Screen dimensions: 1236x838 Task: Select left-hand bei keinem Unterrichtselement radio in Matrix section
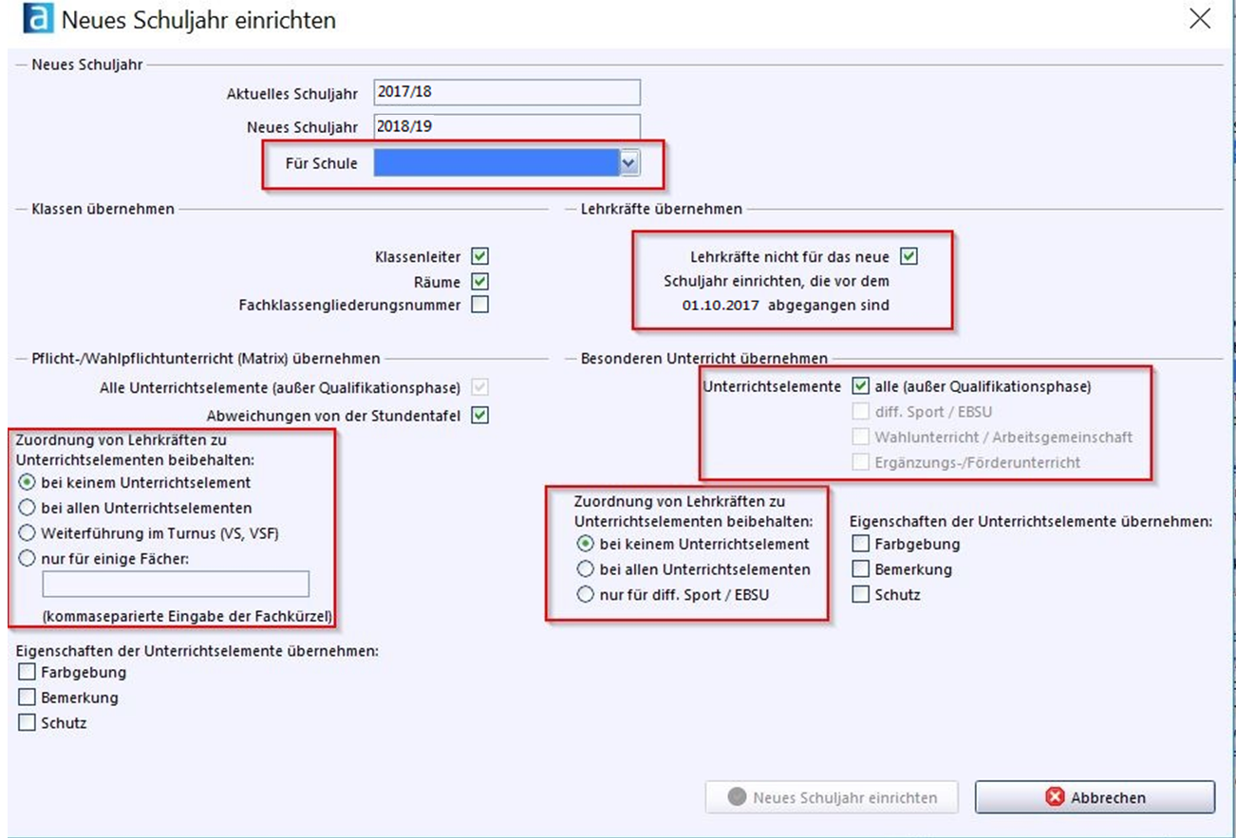28,482
